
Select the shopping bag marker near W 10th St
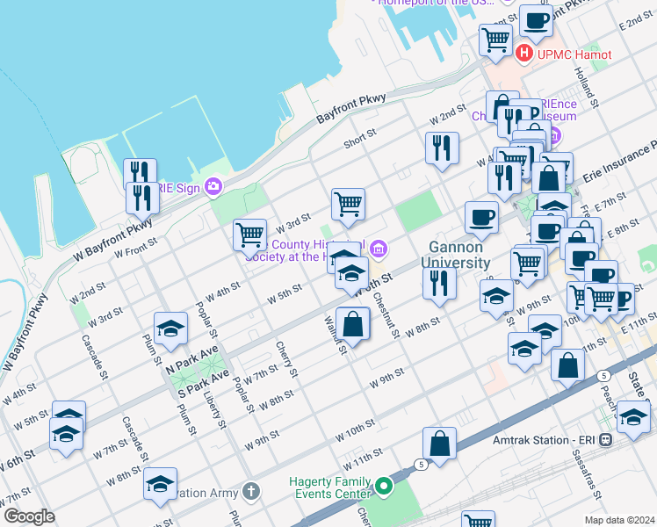(x=439, y=444)
